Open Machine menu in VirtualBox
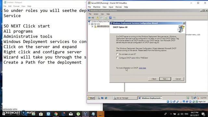The width and height of the screenshot is (208, 117). (97, 7)
